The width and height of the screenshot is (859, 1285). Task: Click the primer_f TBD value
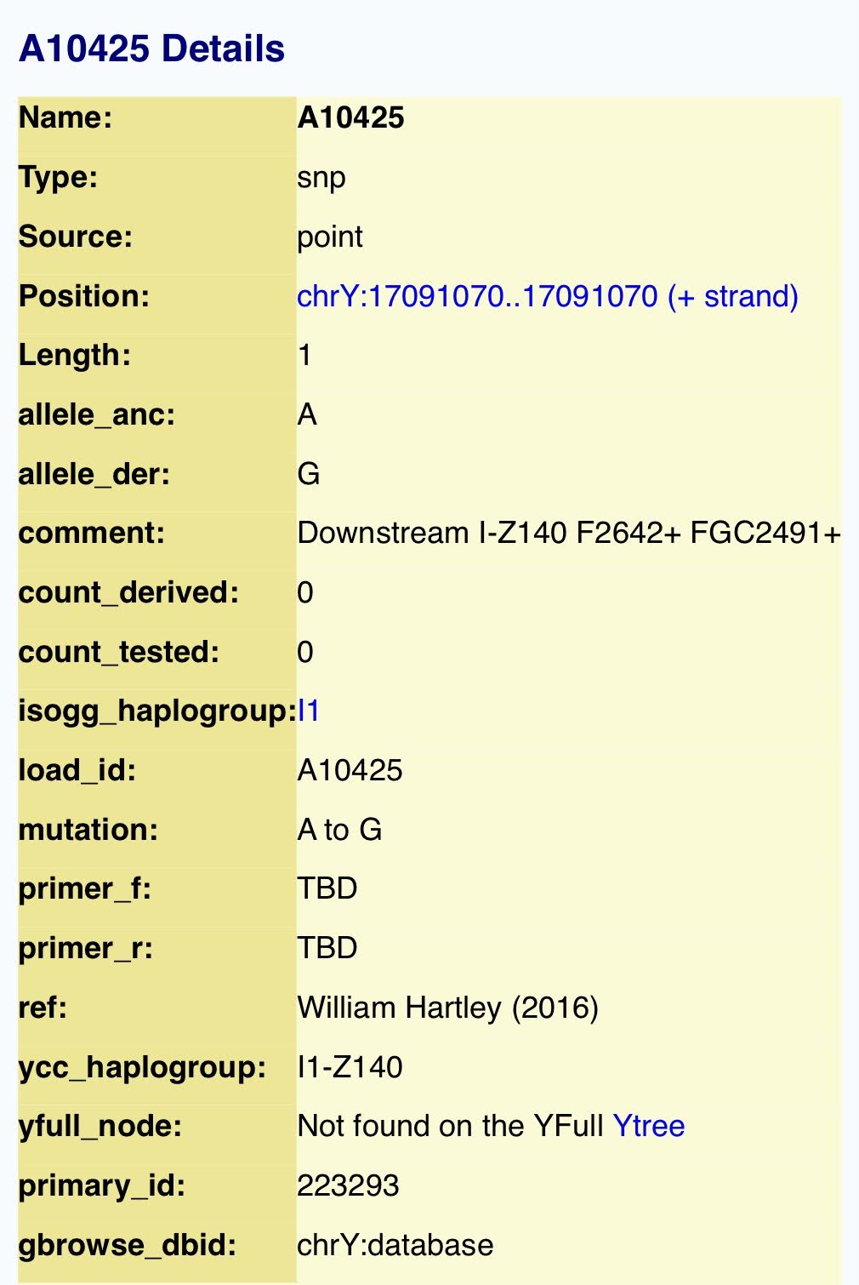click(327, 888)
